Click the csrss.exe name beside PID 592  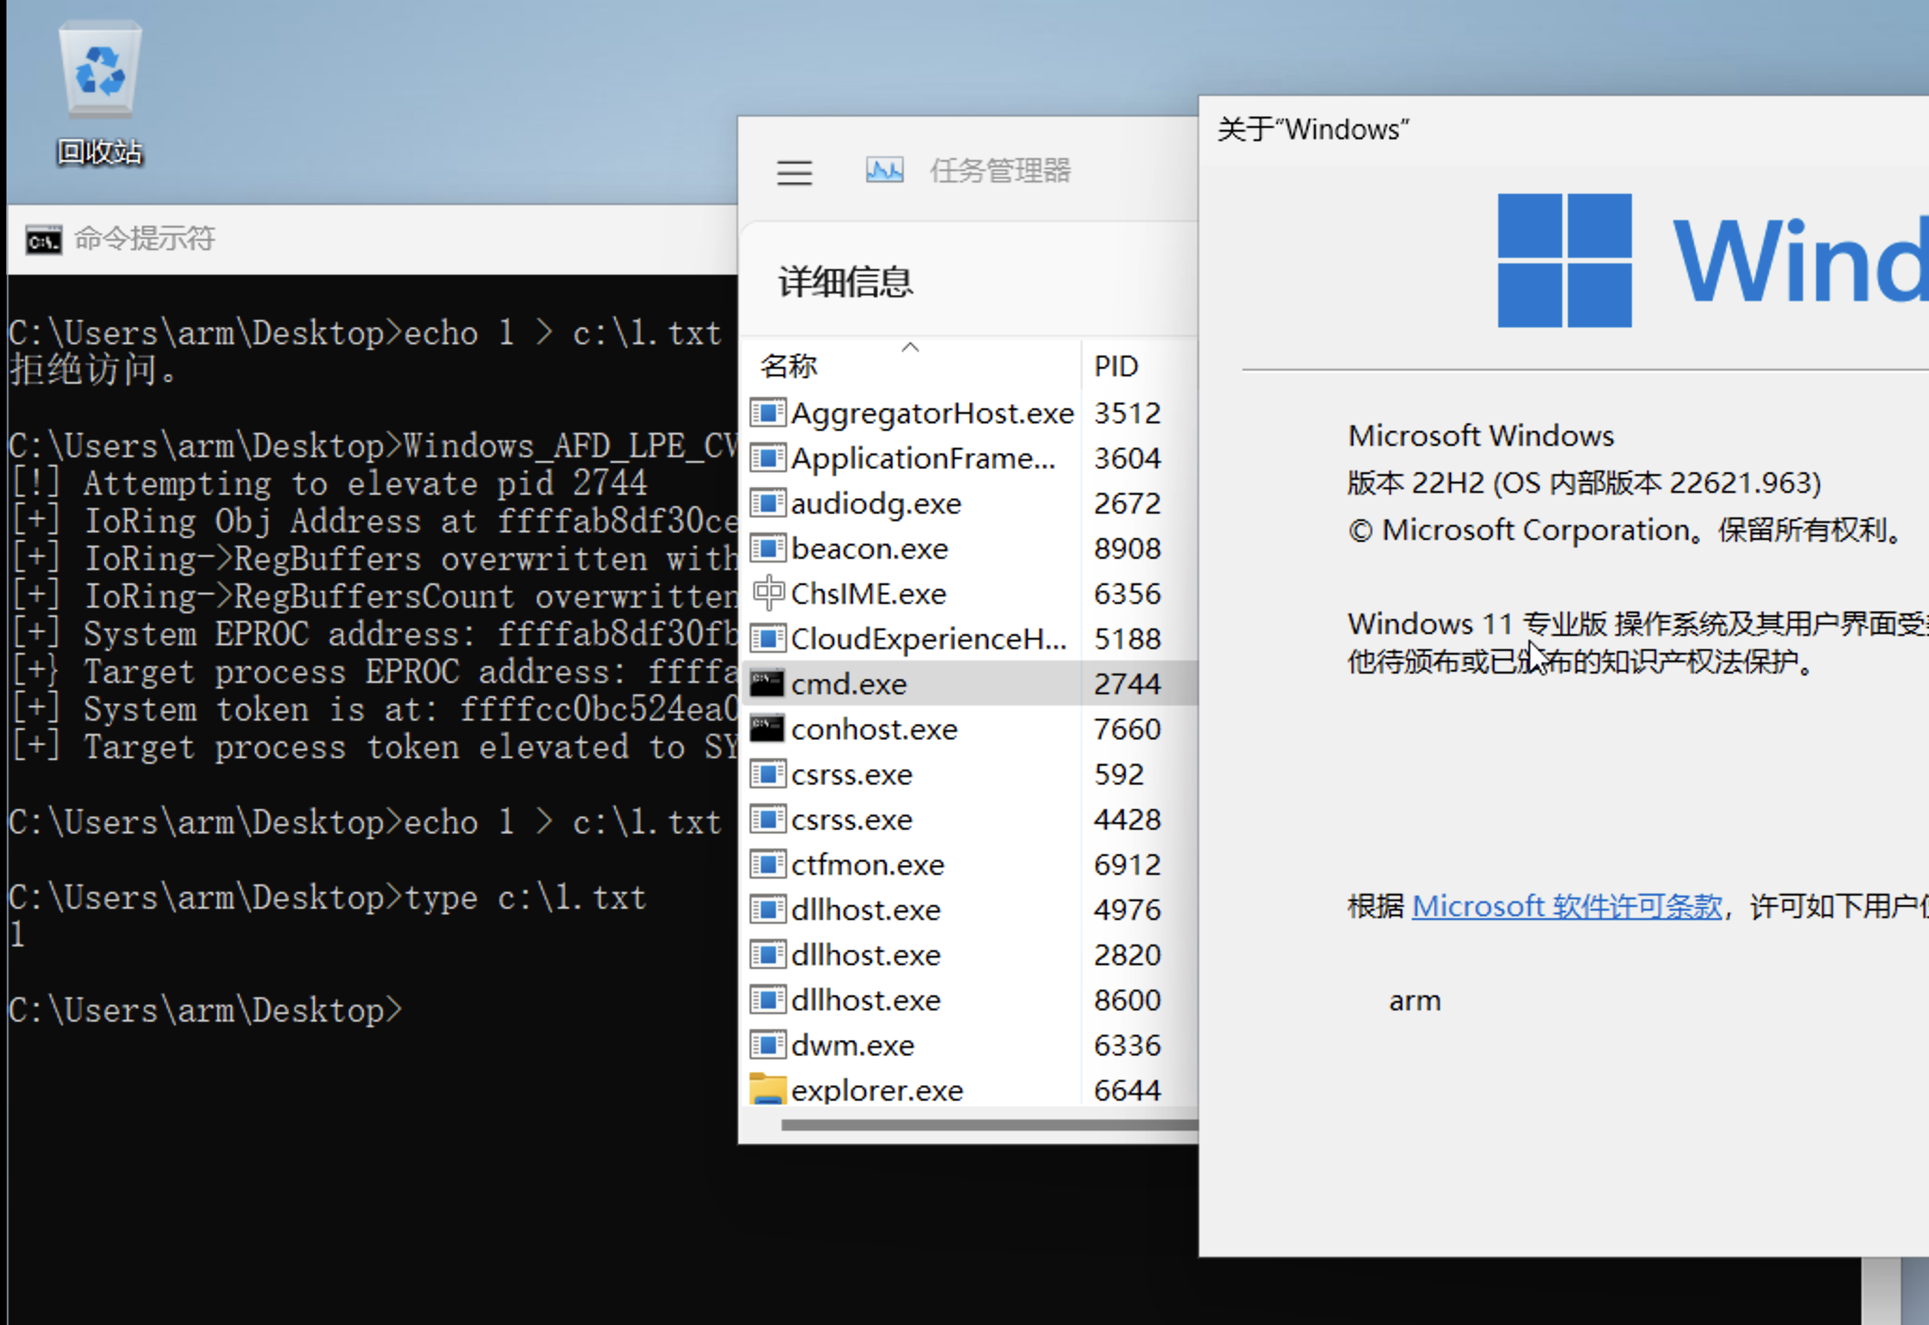tap(852, 775)
